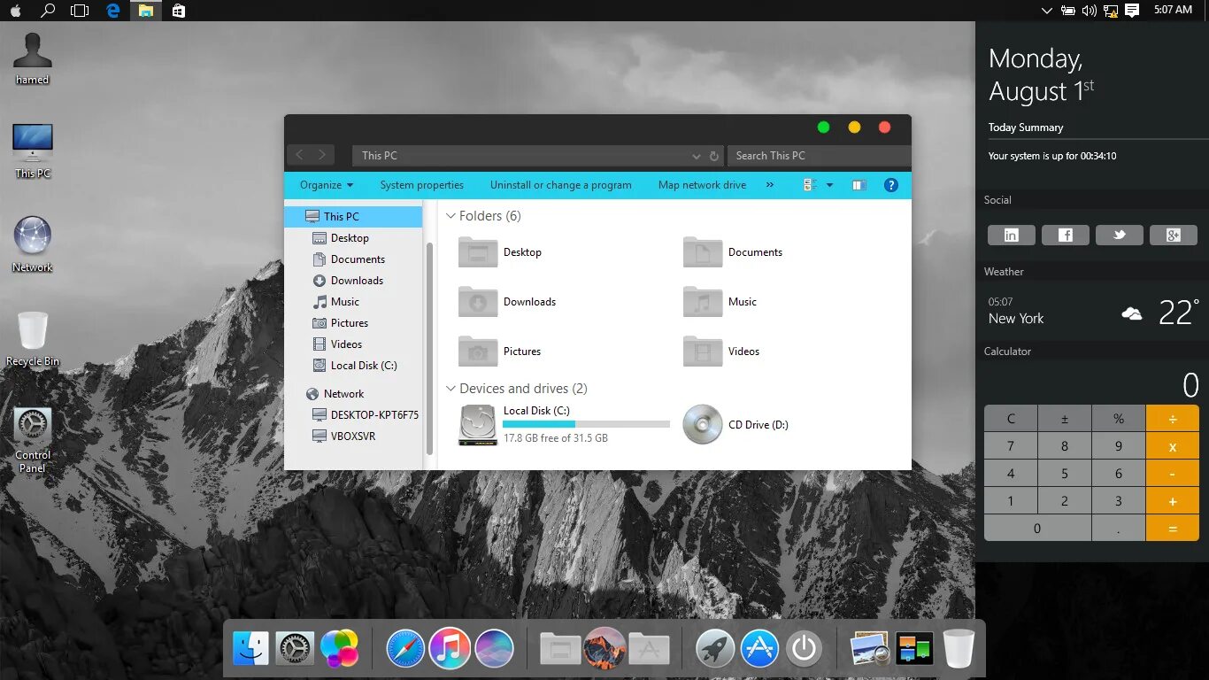Click System properties in toolbar
The height and width of the screenshot is (680, 1209).
(x=422, y=185)
